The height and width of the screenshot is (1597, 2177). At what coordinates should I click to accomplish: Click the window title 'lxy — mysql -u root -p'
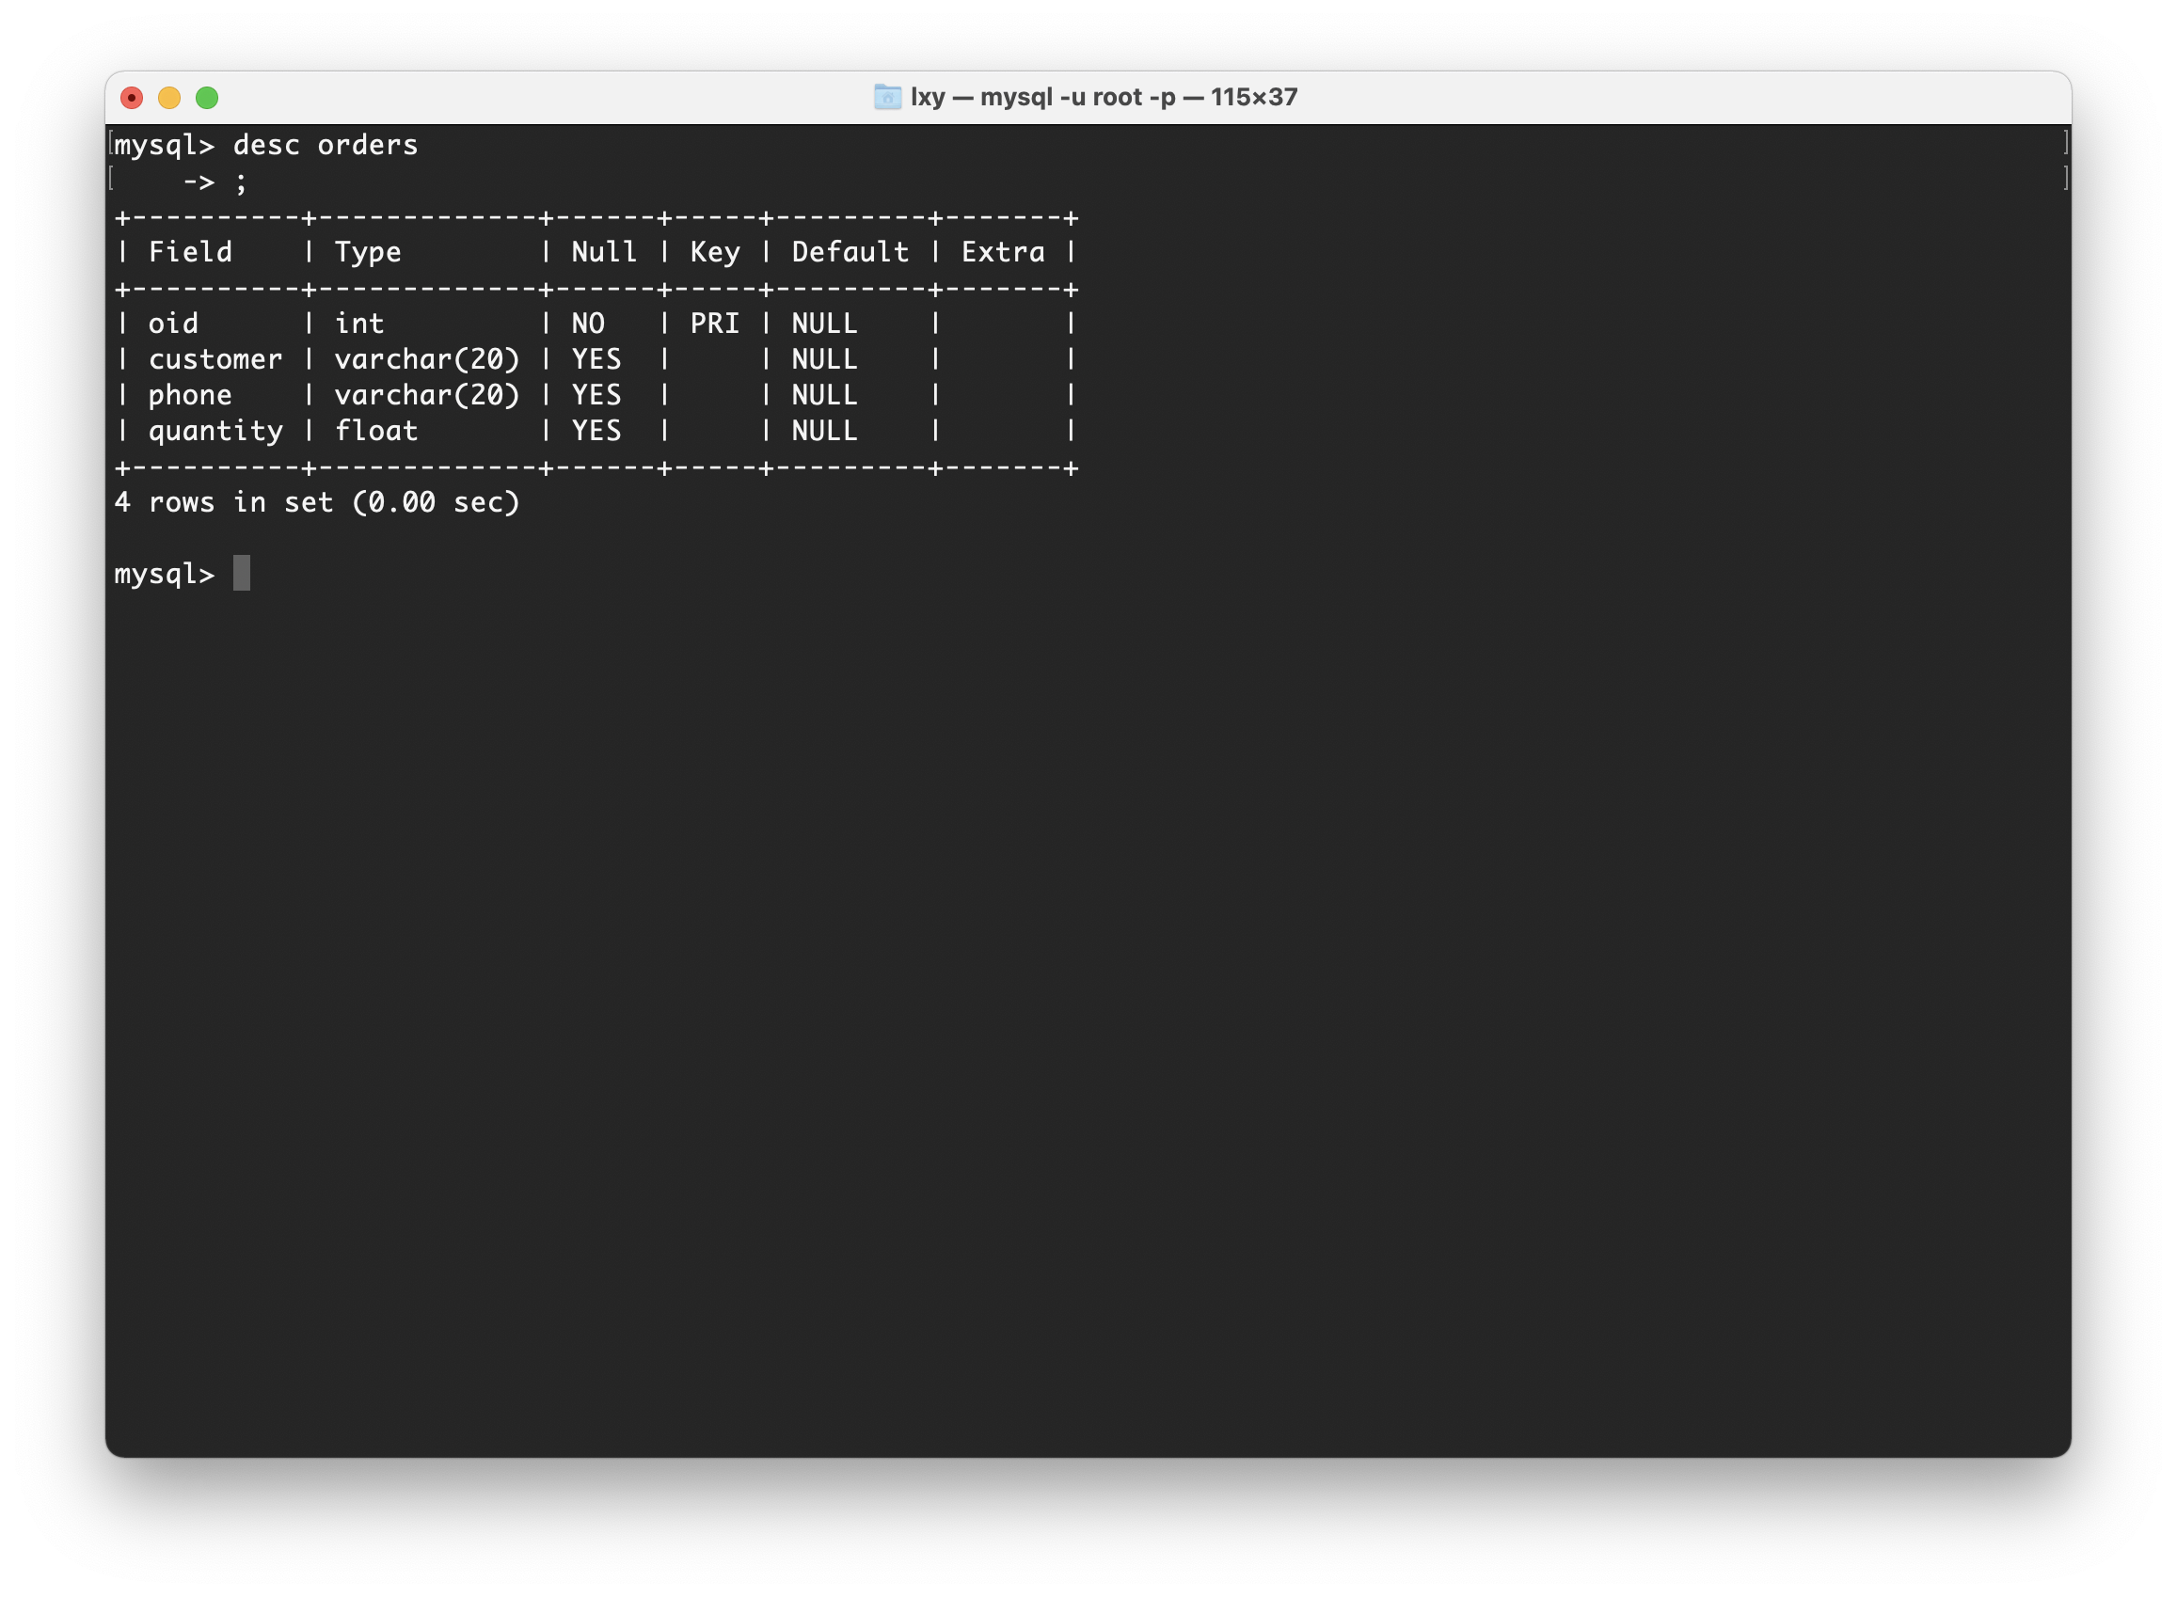[1103, 97]
